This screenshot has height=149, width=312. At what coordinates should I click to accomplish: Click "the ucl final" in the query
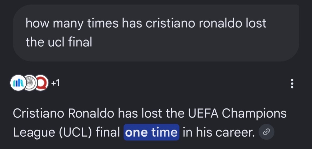59,42
